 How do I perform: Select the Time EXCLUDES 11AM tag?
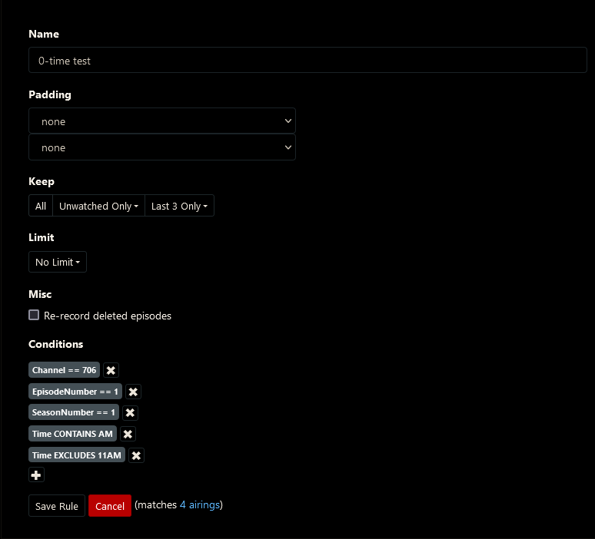click(77, 455)
